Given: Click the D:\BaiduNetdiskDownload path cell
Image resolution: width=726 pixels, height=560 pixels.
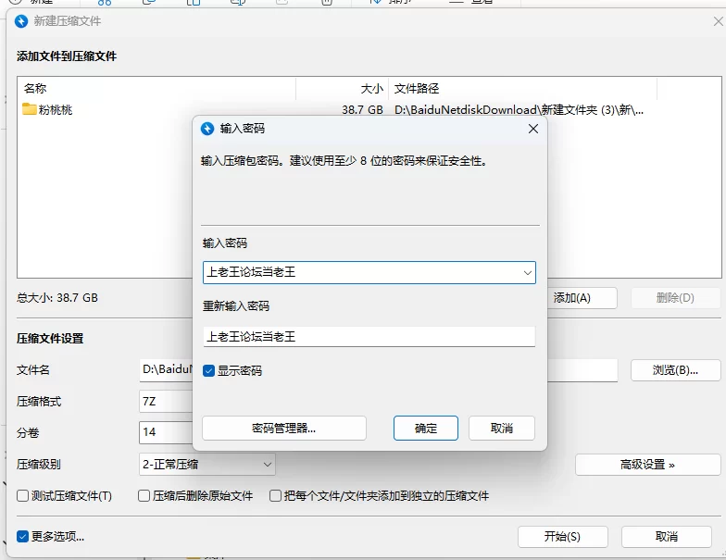Looking at the screenshot, I should point(519,109).
